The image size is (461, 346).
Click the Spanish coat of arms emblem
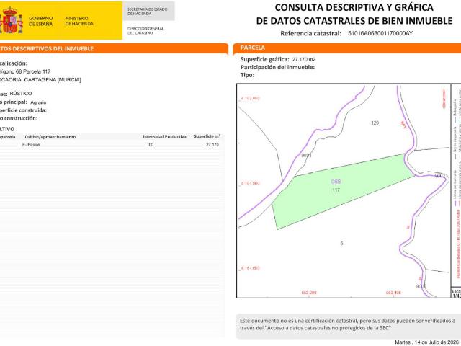coord(12,21)
